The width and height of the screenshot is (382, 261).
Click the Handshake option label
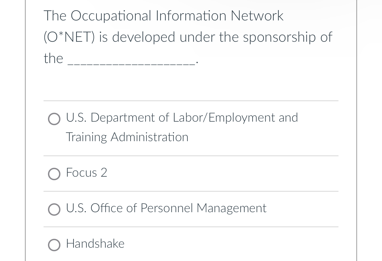point(95,244)
